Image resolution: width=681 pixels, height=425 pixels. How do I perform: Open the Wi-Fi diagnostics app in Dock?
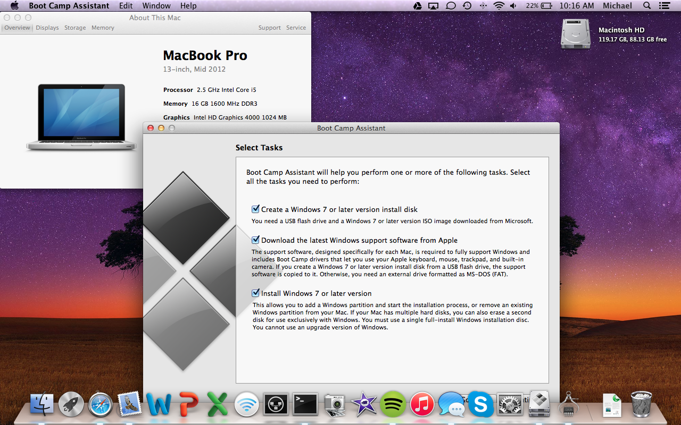point(246,405)
